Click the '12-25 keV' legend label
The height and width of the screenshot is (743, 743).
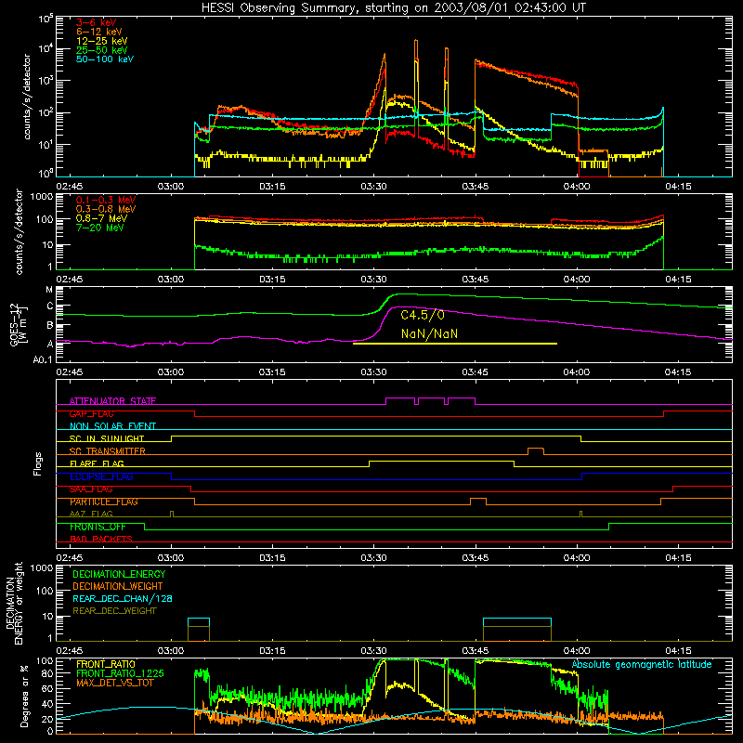coord(102,41)
